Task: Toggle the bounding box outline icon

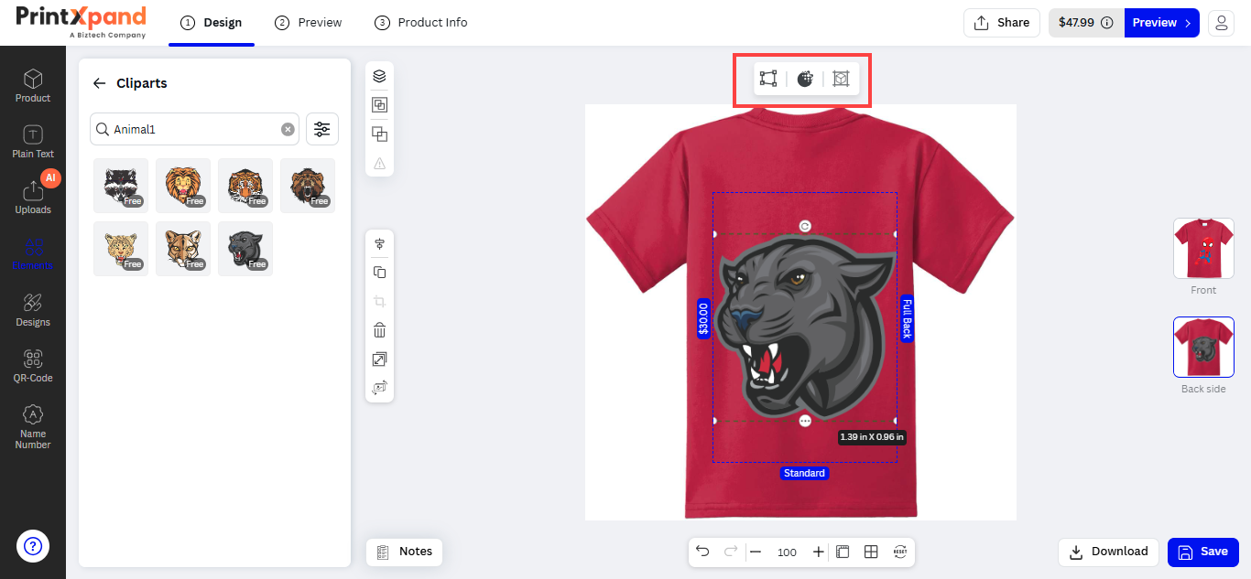Action: point(768,79)
